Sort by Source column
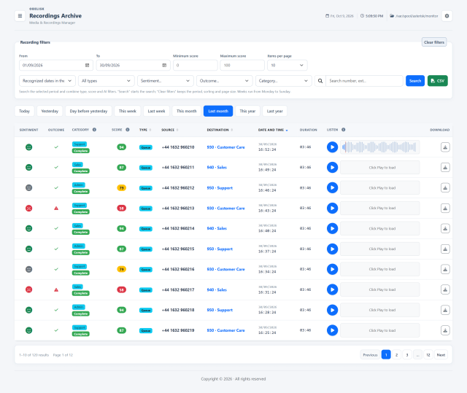Screen dimensions: 467x393 click(170, 130)
